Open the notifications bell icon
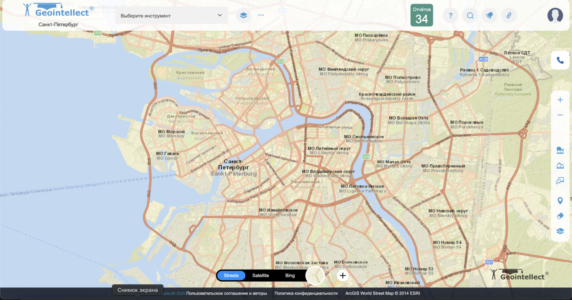Screen dimensions: 572x300 (489, 16)
